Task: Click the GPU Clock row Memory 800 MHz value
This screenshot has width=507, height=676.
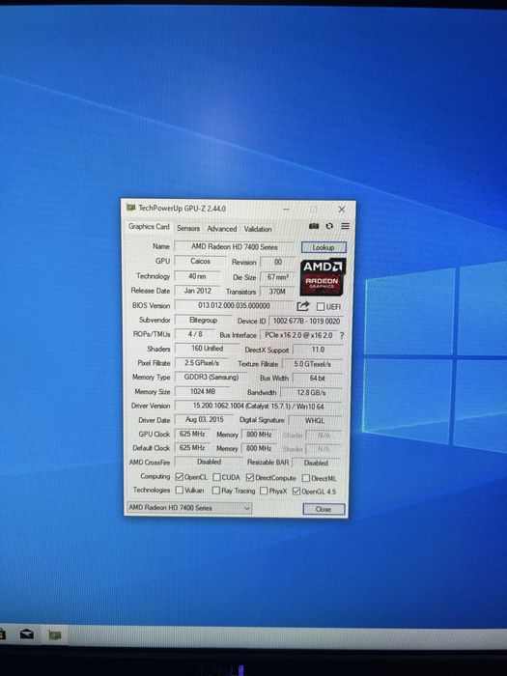Action: [x=259, y=435]
